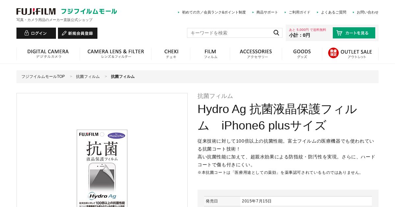Open the ログイン login button
This screenshot has height=207, width=395.
coord(36,33)
